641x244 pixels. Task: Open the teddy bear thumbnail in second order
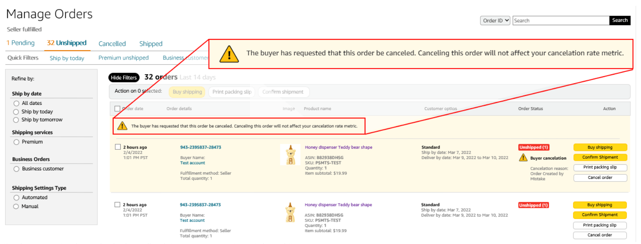pos(290,213)
